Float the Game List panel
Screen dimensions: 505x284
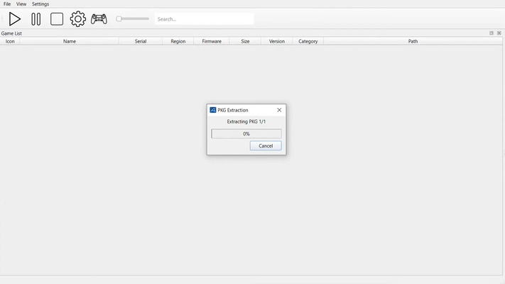click(x=492, y=33)
